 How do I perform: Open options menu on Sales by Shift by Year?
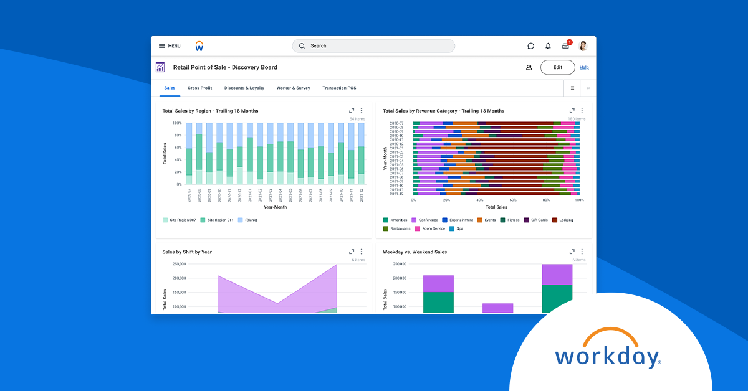[362, 252]
